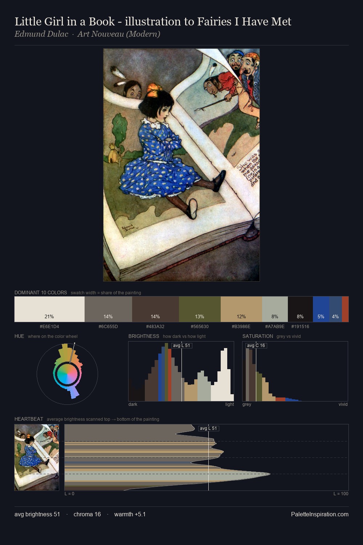Click the 'avg L 51' label in heartbeat chart
This screenshot has height=545, width=363.
pyautogui.click(x=208, y=428)
